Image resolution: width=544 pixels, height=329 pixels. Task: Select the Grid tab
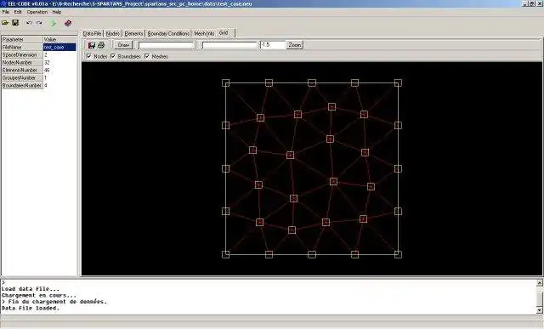(226, 32)
